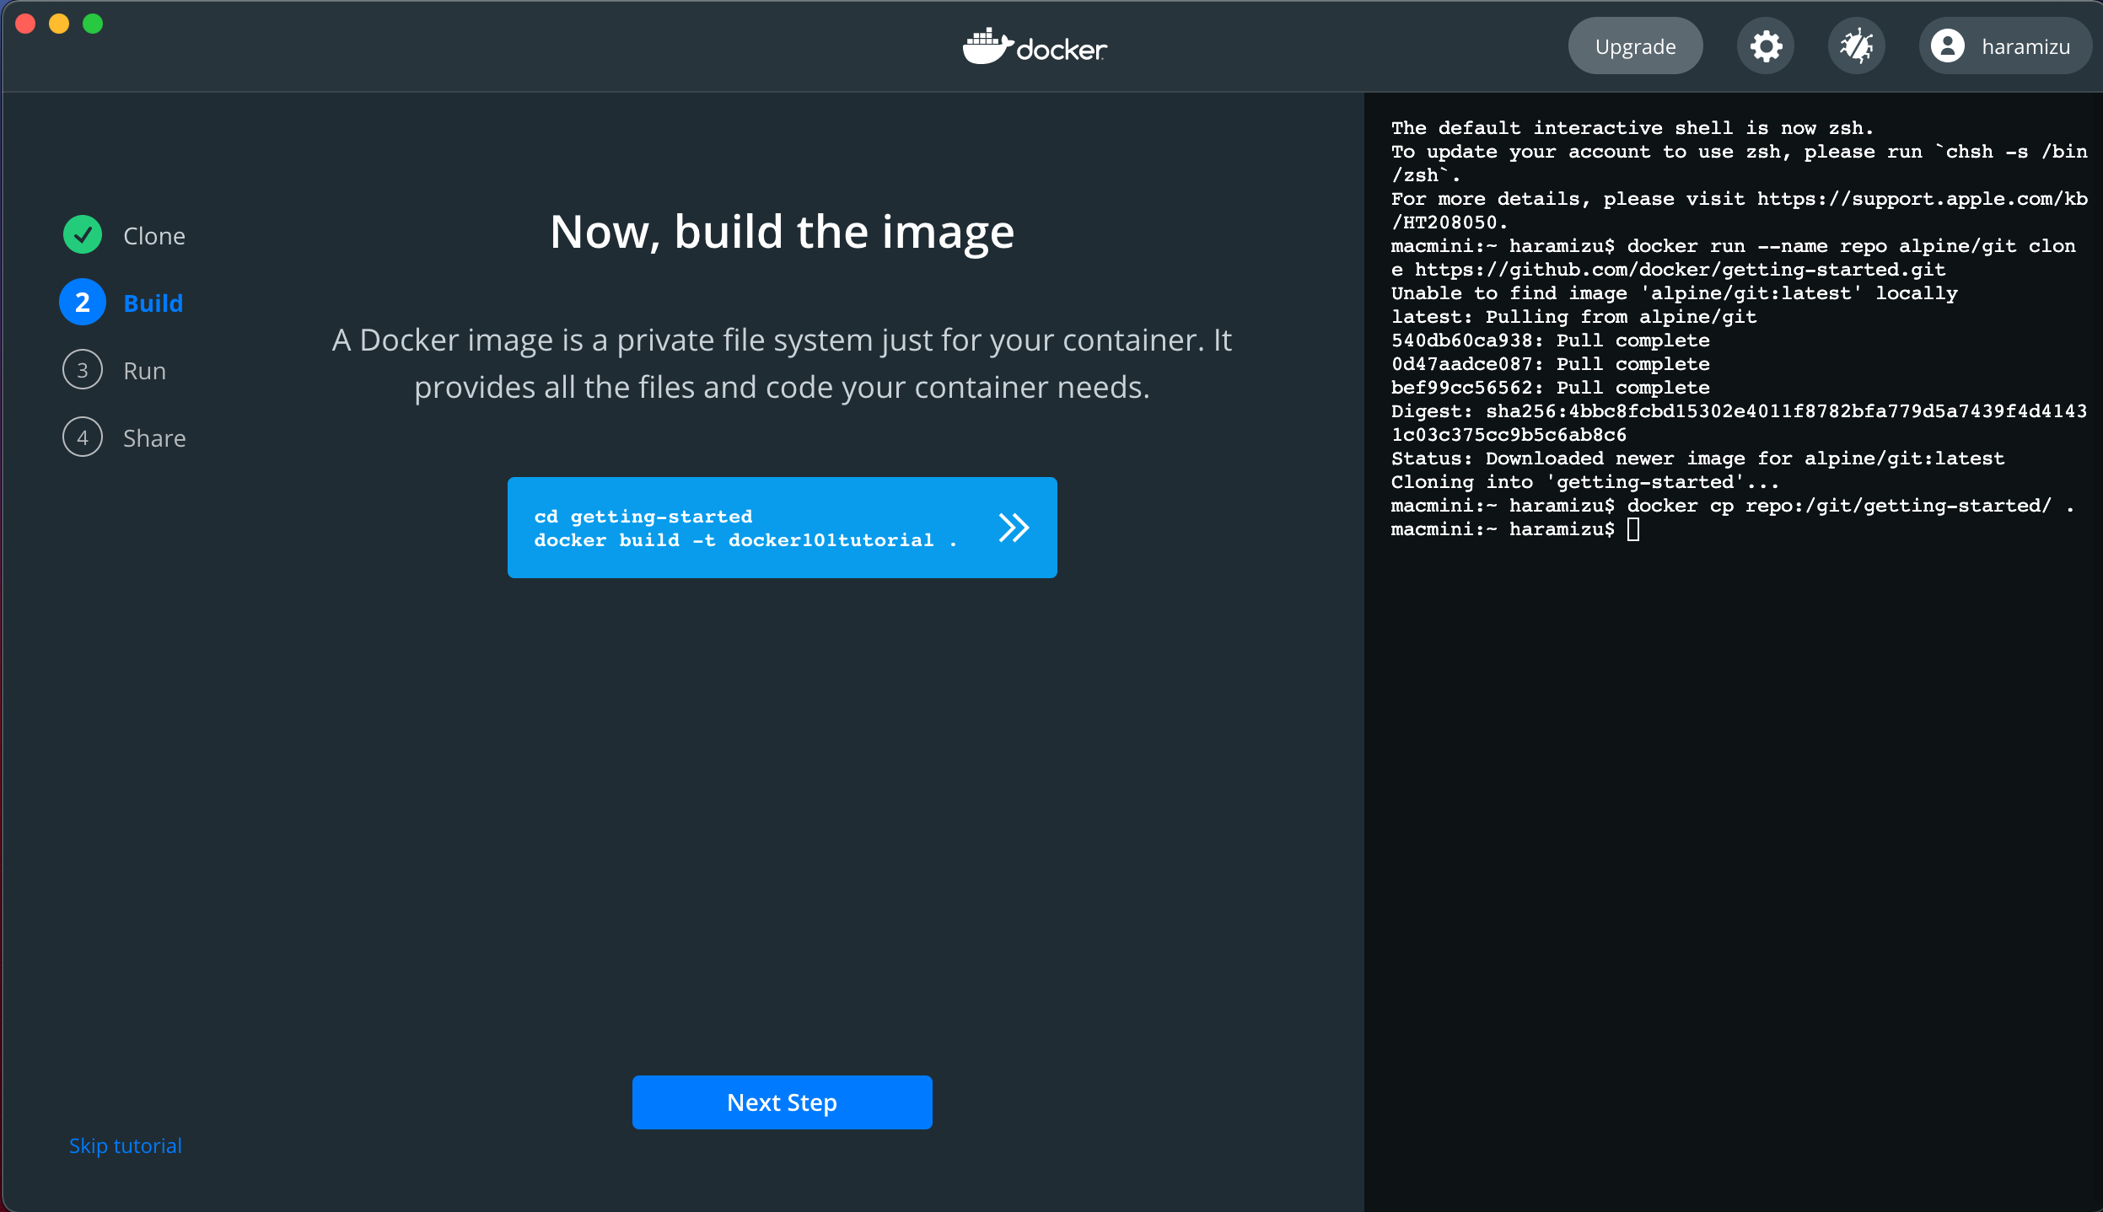Expand the command copy chevron
The width and height of the screenshot is (2103, 1212).
pos(1017,528)
